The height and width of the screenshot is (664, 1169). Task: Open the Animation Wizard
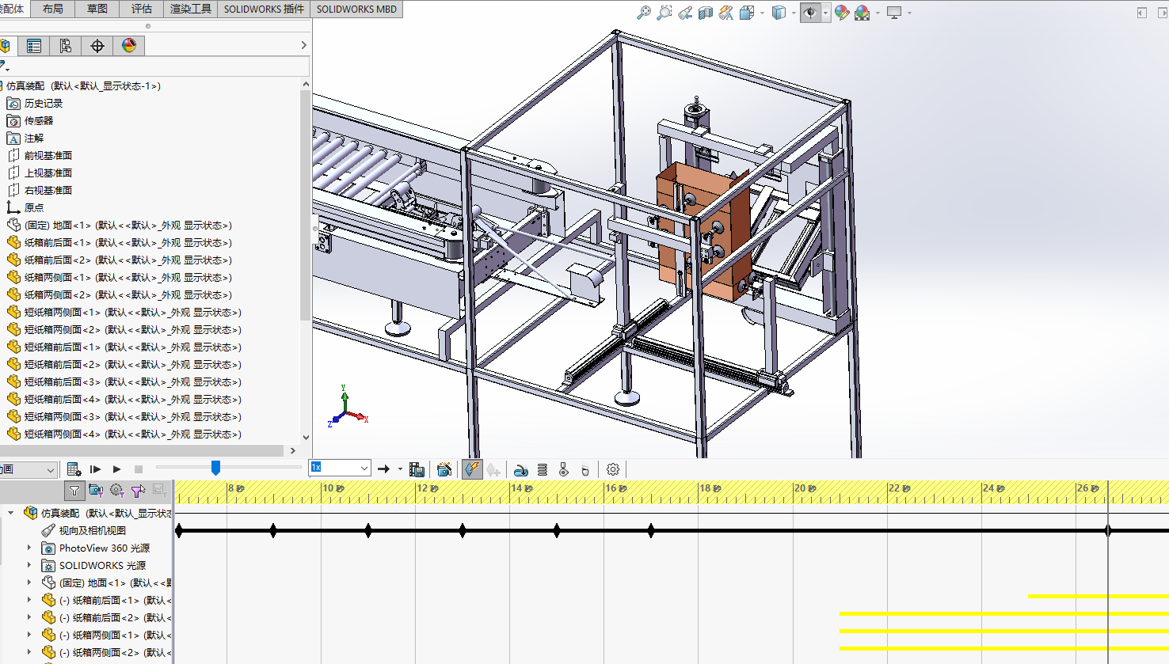[444, 469]
